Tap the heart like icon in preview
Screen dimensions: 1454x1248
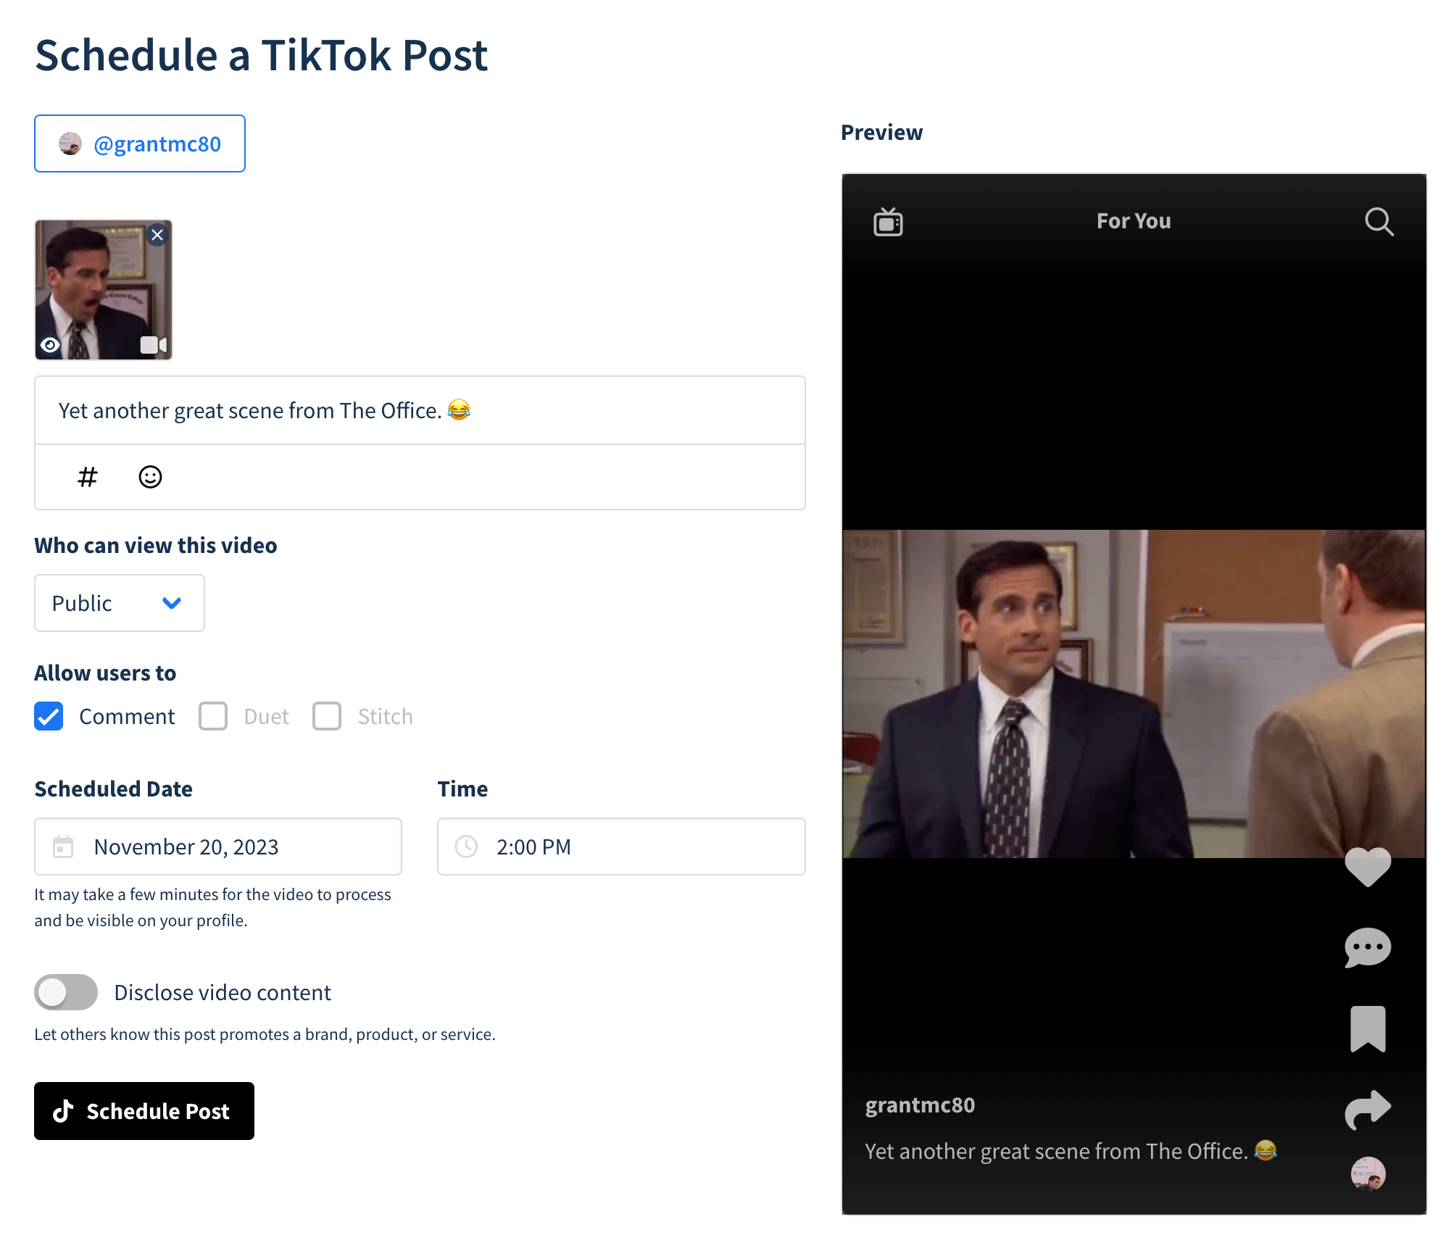click(x=1368, y=867)
